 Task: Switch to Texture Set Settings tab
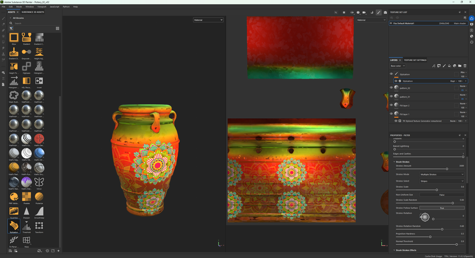tap(415, 60)
